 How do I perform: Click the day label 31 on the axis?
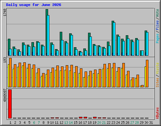click(x=151, y=123)
